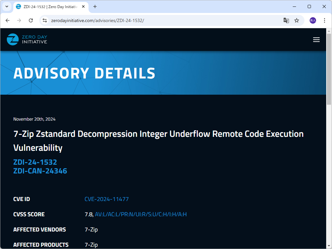The height and width of the screenshot is (249, 332).
Task: Click the vertical scrollbar thumb
Action: coord(329,69)
